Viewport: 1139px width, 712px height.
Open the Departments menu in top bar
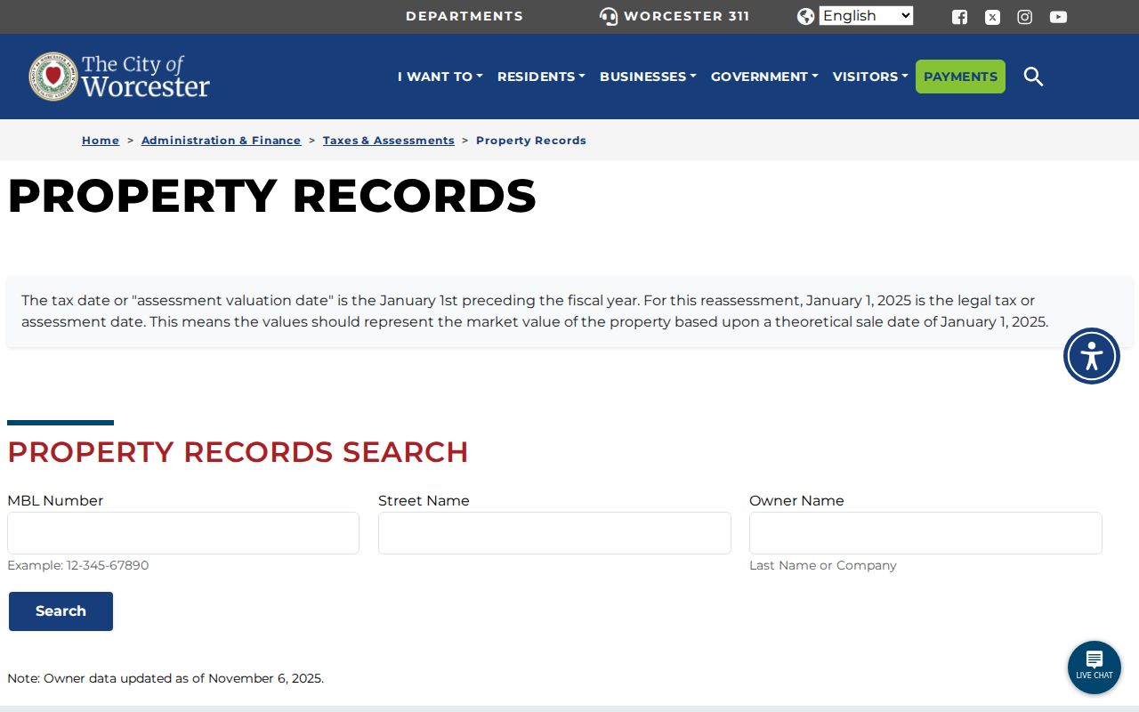coord(464,16)
